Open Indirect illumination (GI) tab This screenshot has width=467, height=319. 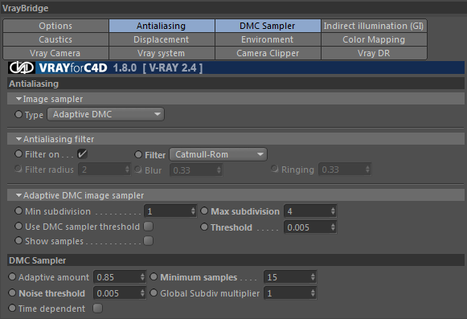tap(374, 26)
